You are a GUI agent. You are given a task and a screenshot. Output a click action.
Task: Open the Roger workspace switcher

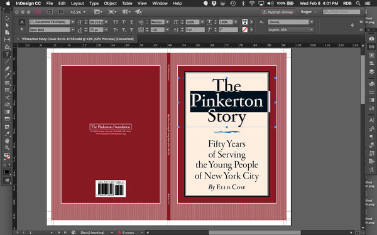tap(309, 12)
